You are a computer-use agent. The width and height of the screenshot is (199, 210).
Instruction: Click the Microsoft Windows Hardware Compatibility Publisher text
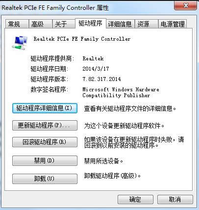121,92
